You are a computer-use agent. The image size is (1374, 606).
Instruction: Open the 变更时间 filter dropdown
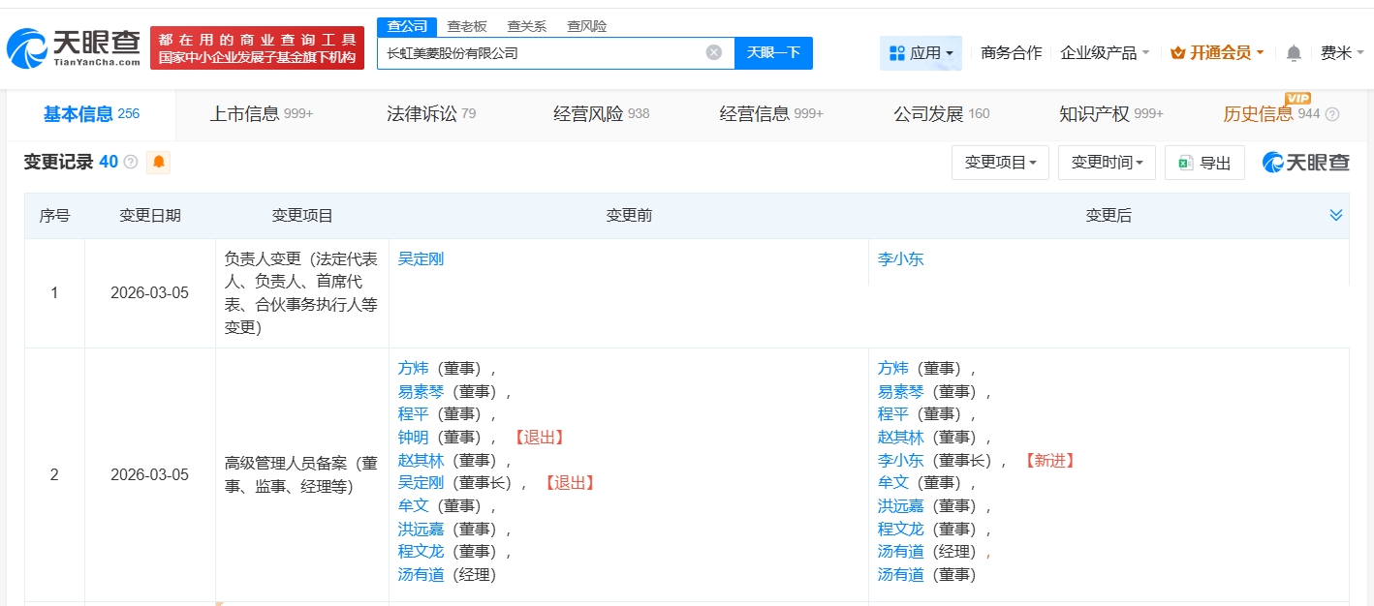tap(1107, 163)
